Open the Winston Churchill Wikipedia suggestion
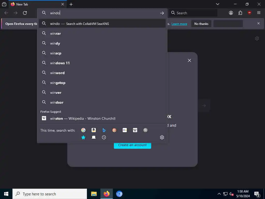Viewport: 265px width, 199px height. pyautogui.click(x=102, y=118)
